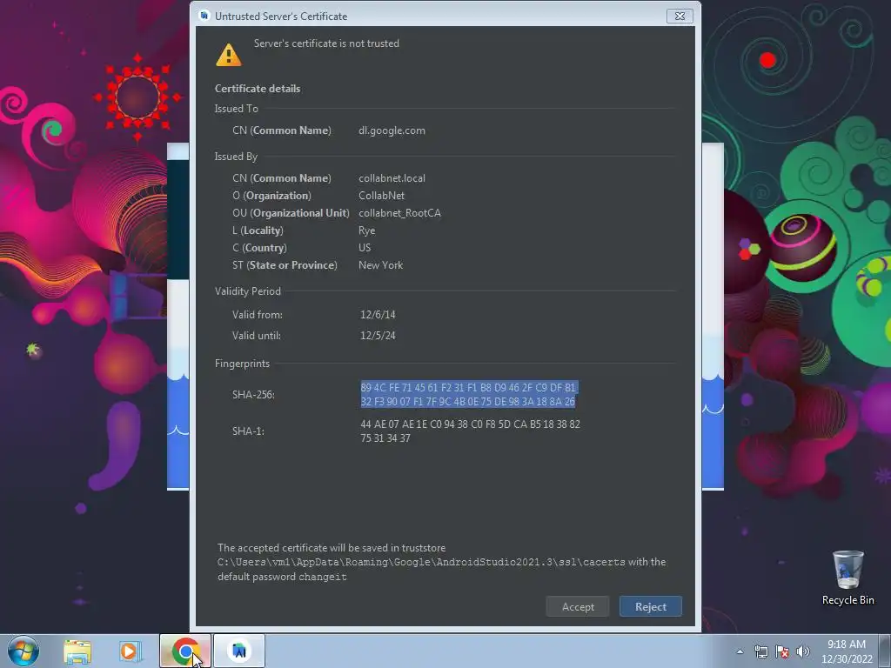Image resolution: width=891 pixels, height=668 pixels.
Task: Accept the untrusted server certificate
Action: [578, 606]
